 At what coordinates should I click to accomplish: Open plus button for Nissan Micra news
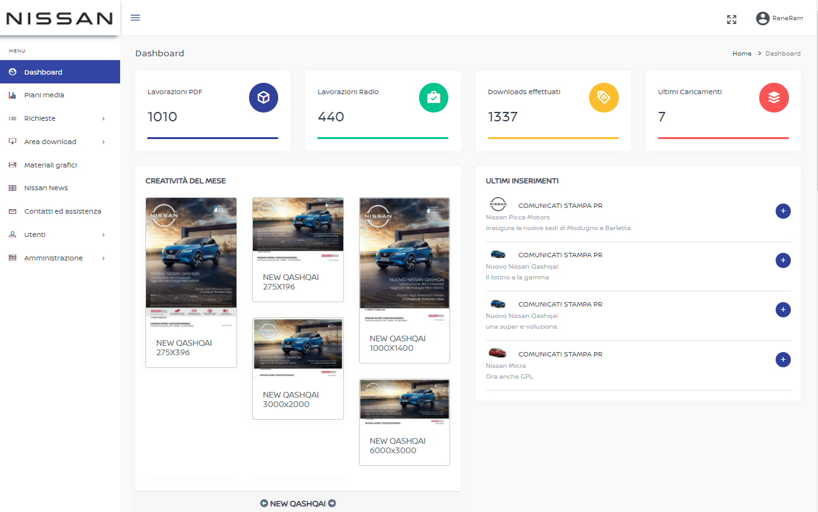tap(783, 360)
